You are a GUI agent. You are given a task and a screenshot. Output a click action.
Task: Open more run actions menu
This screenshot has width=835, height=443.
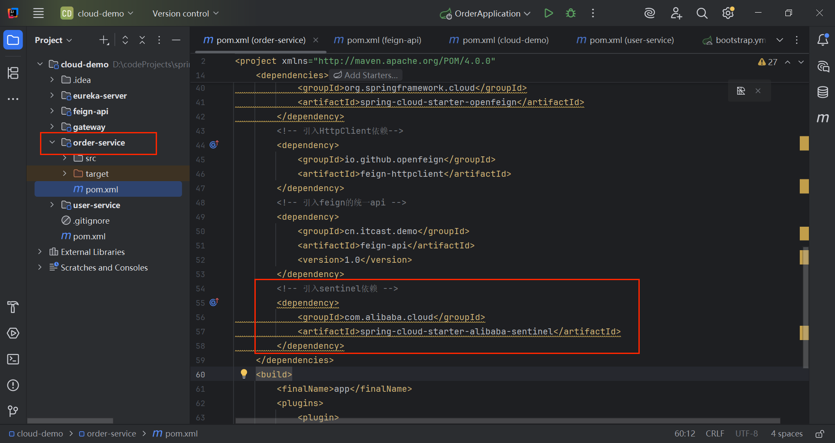[593, 13]
